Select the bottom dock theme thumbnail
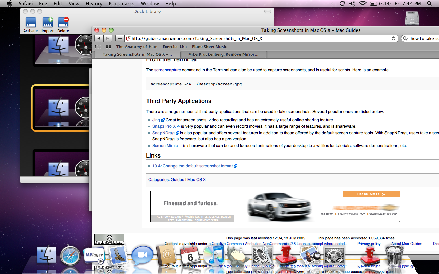Image resolution: width=439 pixels, height=274 pixels. [61, 163]
